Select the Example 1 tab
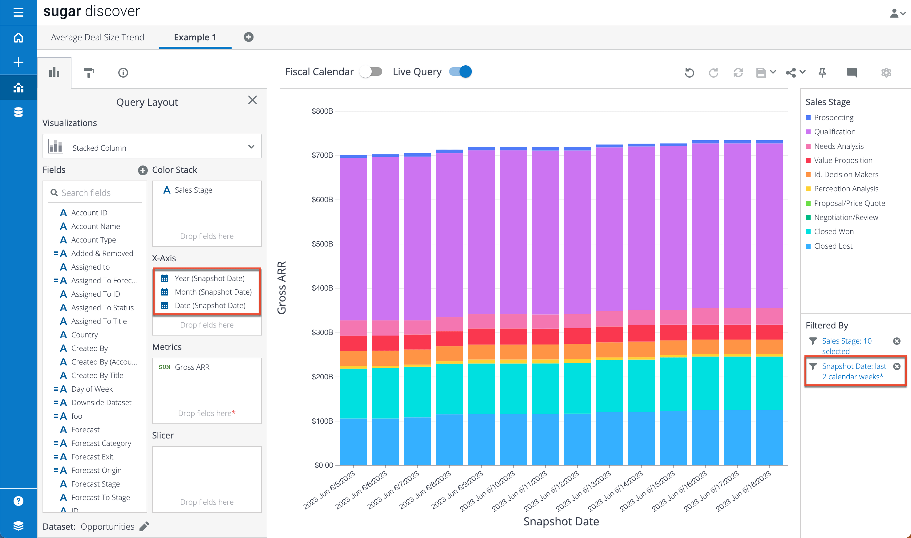Screen dimensions: 911x538 point(195,37)
